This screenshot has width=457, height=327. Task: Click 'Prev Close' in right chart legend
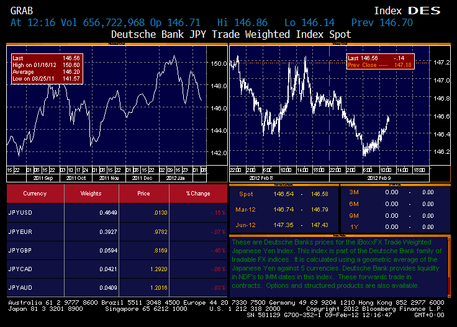point(361,65)
